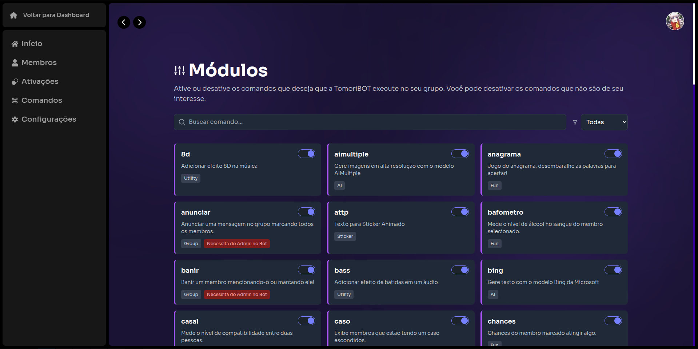Click the home icon beside Voltar para Dashboard

(x=13, y=15)
